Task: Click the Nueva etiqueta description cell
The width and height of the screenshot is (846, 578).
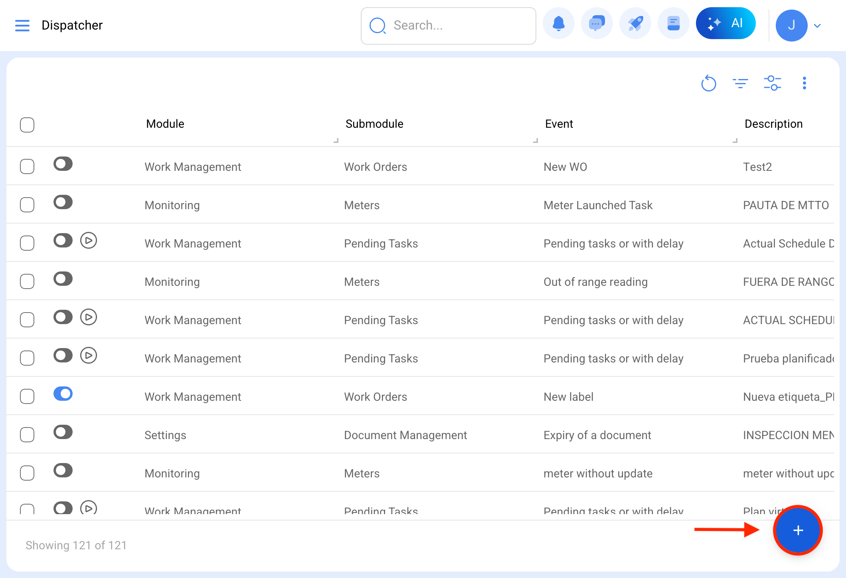Action: (x=789, y=397)
